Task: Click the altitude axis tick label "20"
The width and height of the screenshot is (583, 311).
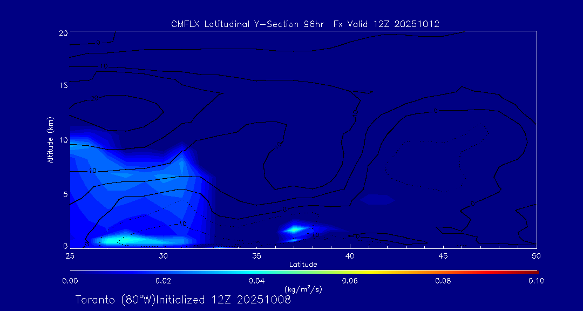Action: click(x=62, y=32)
